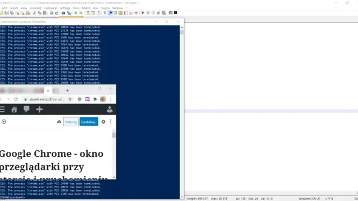Cut selection with the scissors icon
Screen dimensions: 358x201
coord(34,13)
